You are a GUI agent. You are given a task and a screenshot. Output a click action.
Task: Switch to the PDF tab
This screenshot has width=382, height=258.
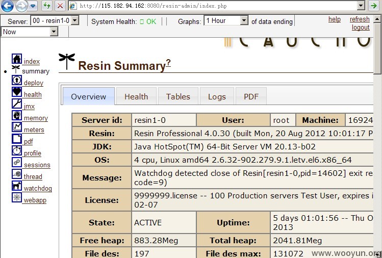251,96
